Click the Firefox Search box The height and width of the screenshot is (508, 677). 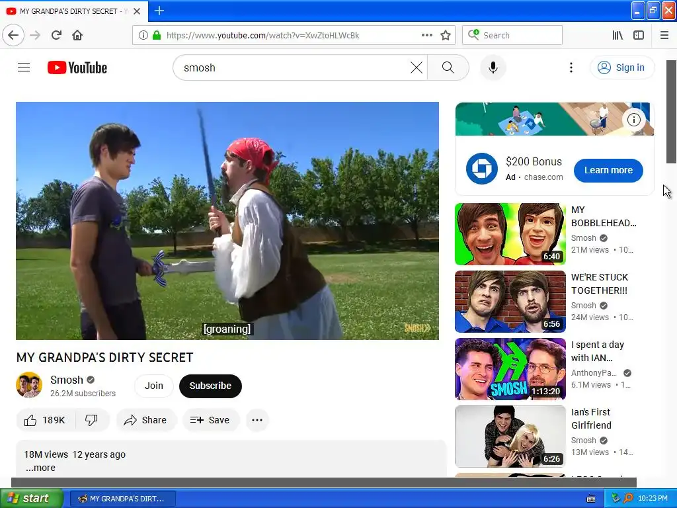point(512,35)
